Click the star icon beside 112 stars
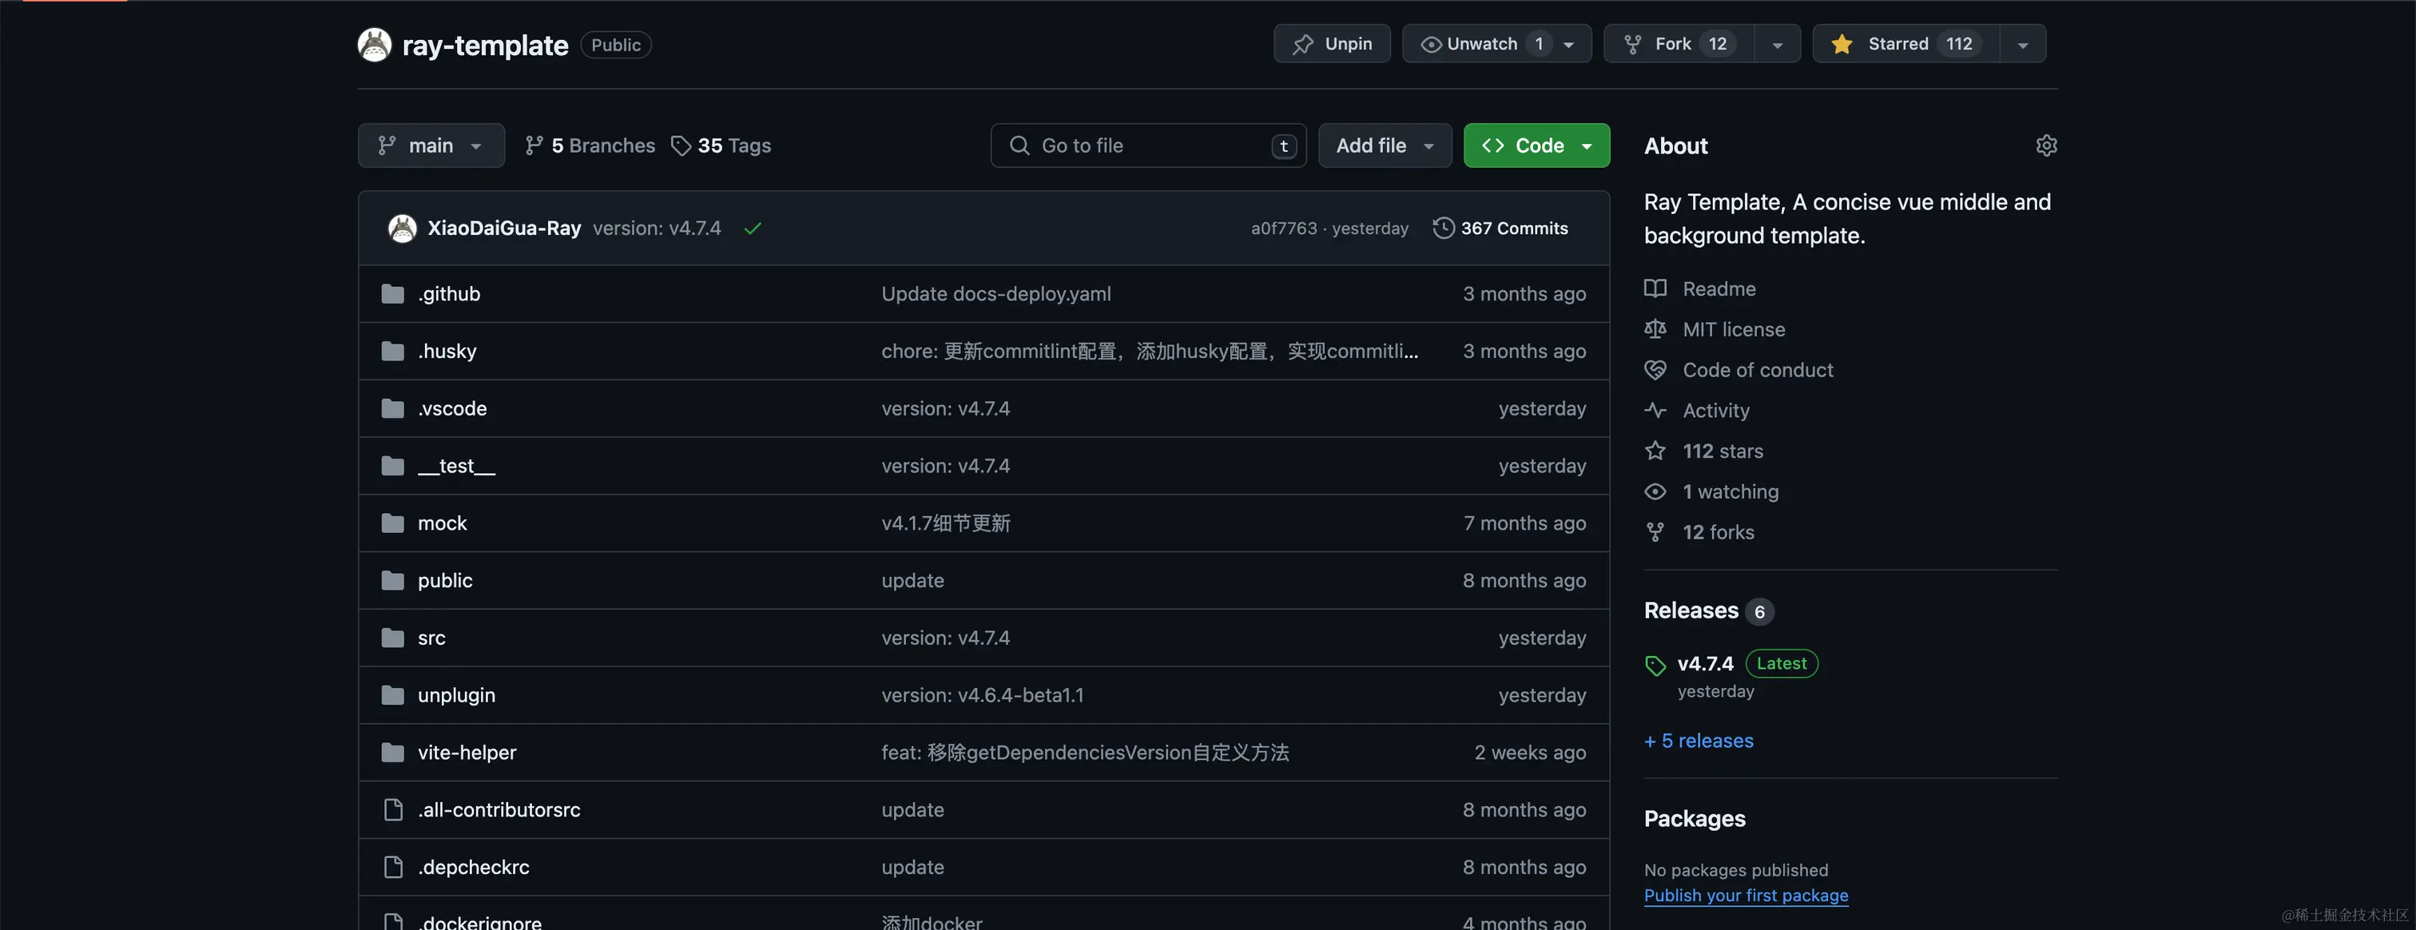2416x930 pixels. (1655, 450)
